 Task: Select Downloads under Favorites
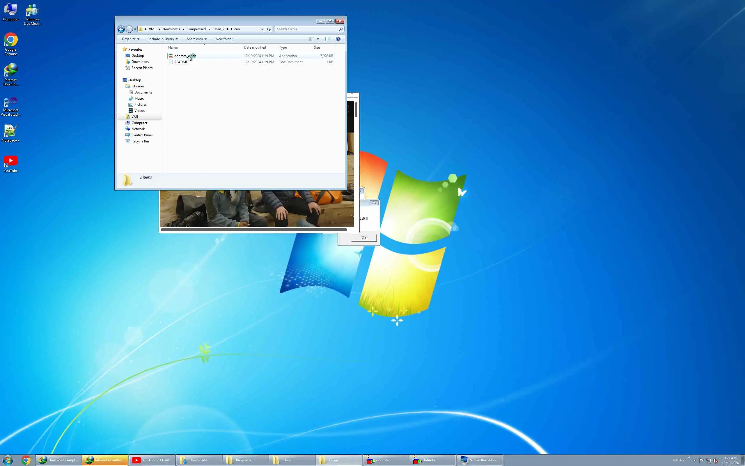(x=140, y=62)
